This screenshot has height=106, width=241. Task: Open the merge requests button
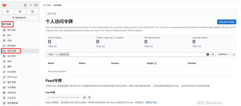20,12
